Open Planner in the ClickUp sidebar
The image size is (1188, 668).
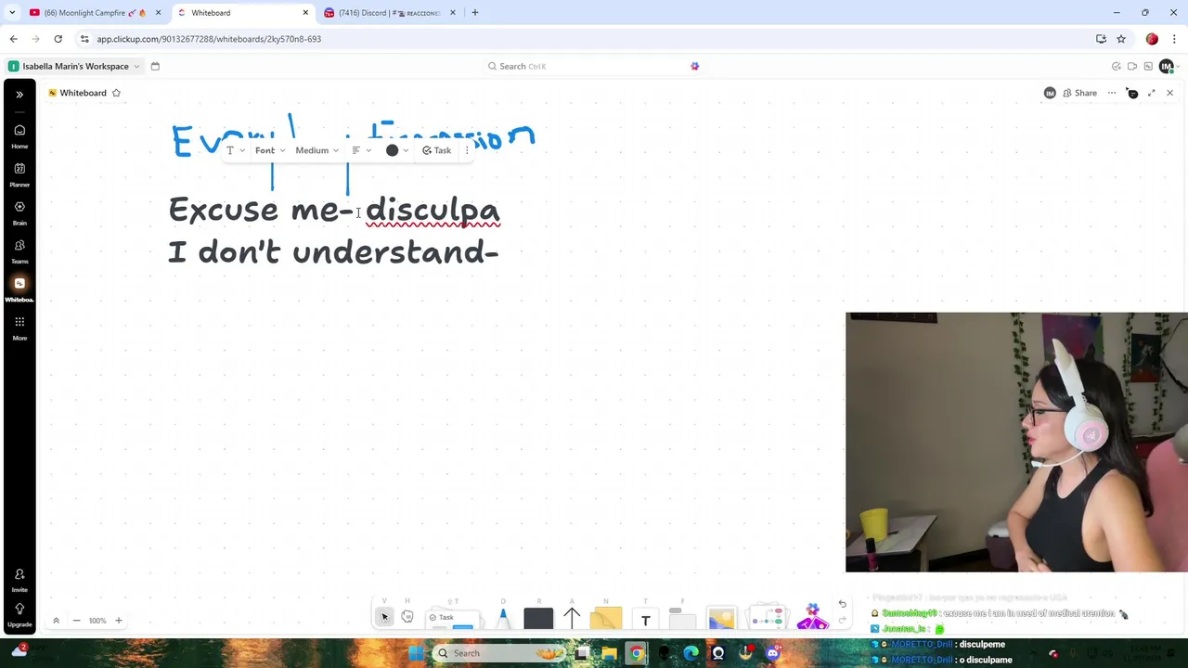pyautogui.click(x=19, y=173)
